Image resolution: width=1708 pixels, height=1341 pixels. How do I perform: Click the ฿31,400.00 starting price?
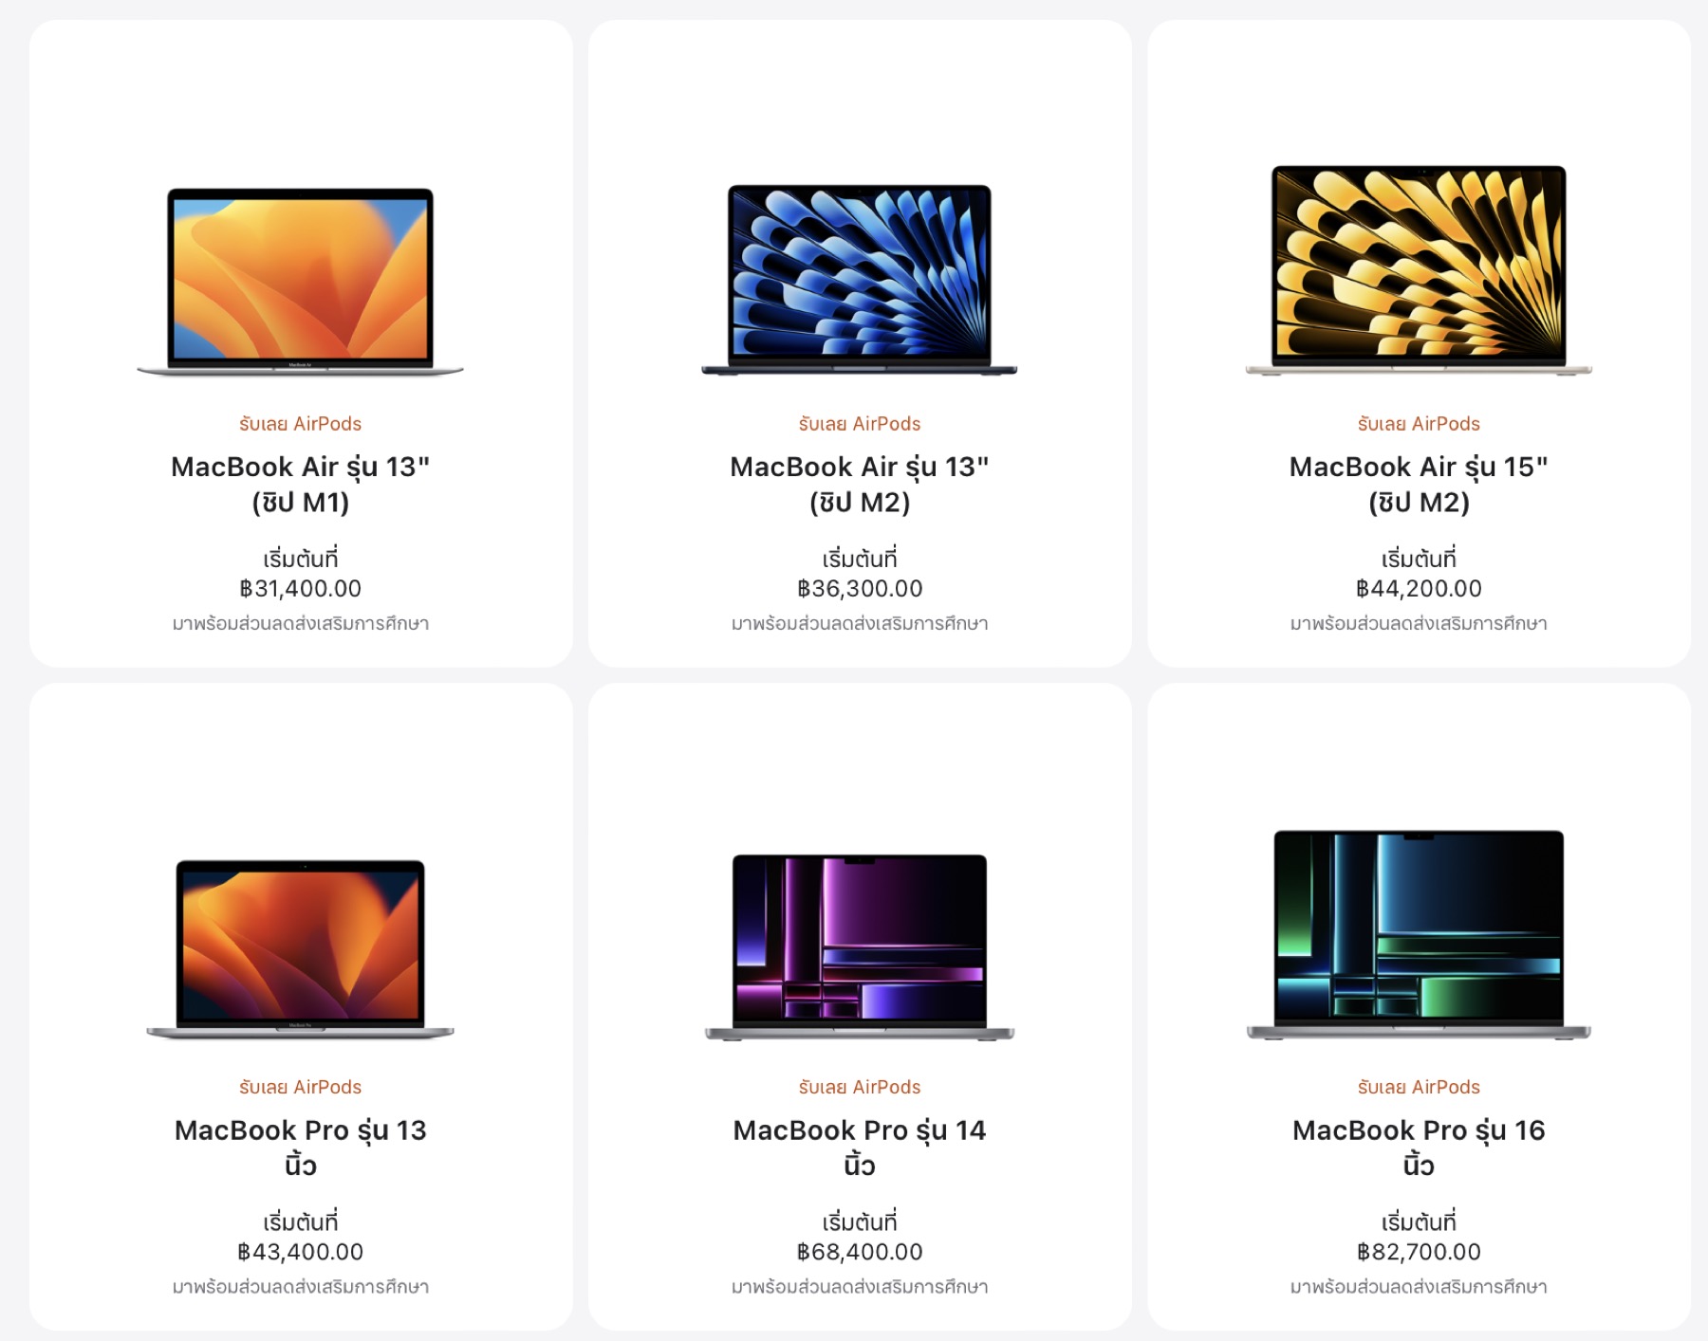[x=300, y=589]
